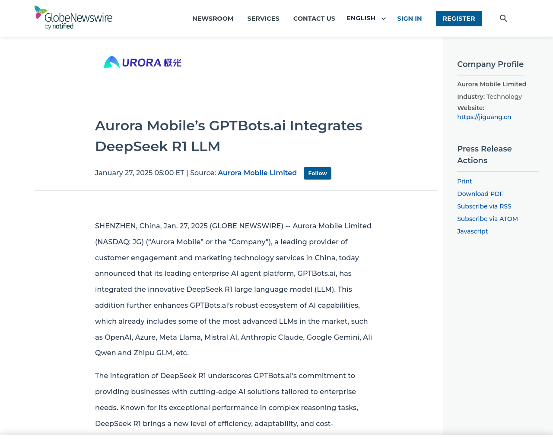Viewport: 553px width, 442px height.
Task: Click the press release headline
Action: (229, 136)
